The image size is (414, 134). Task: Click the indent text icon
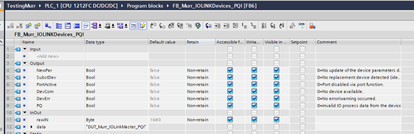click(218, 26)
